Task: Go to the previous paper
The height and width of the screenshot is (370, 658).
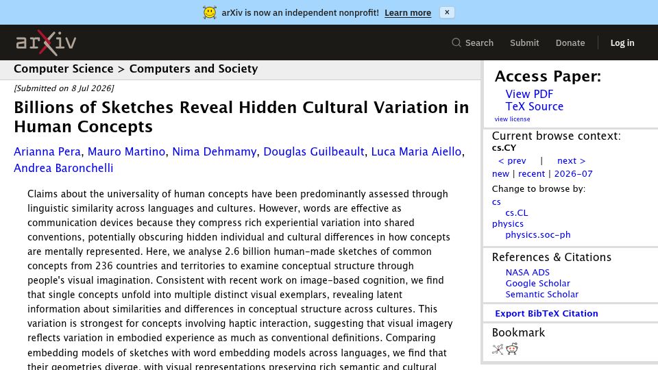Action: (x=511, y=160)
